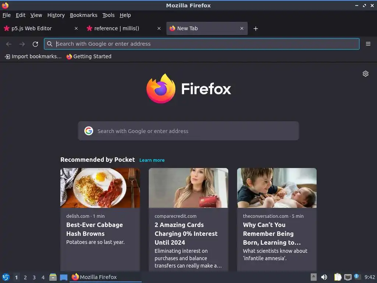This screenshot has width=377, height=283.
Task: Open the desktop start menu icon
Action: (x=6, y=277)
